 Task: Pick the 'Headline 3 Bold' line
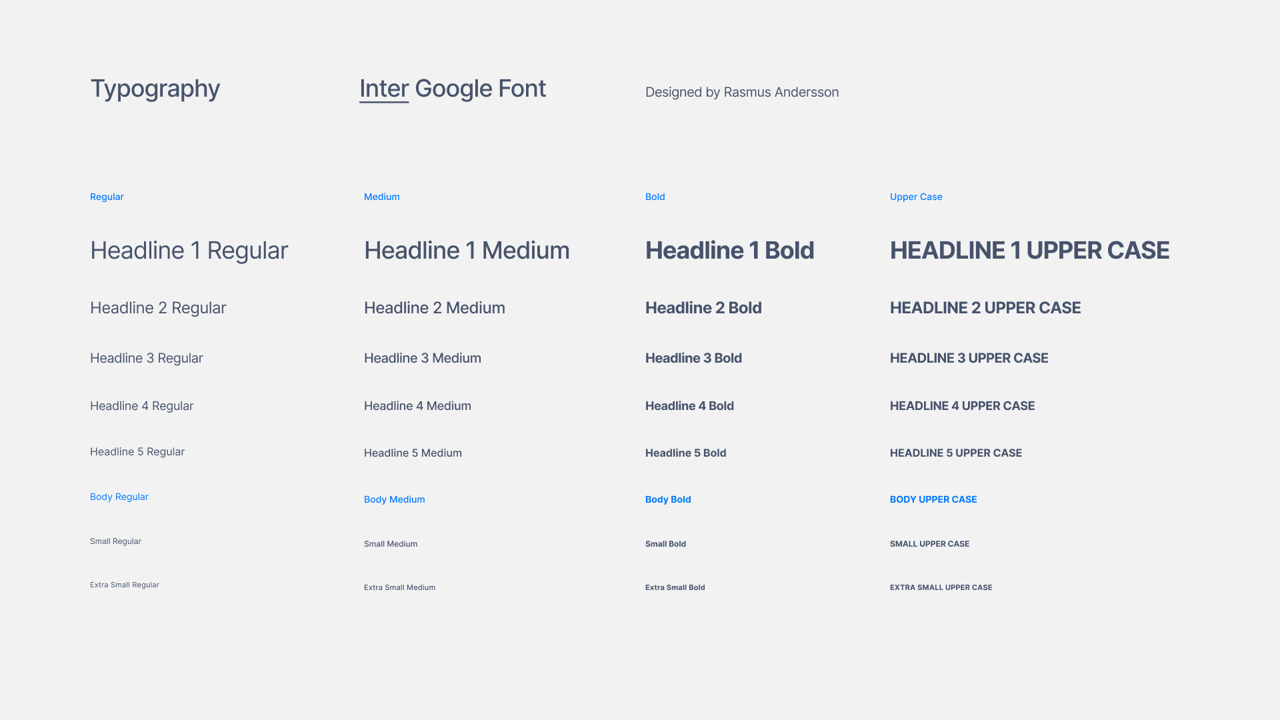click(x=693, y=359)
